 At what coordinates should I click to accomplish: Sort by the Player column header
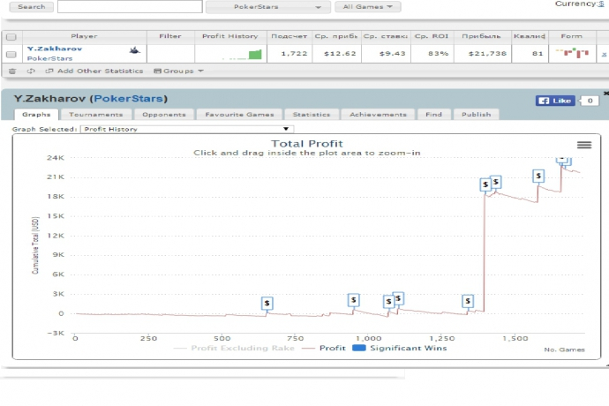(x=84, y=36)
